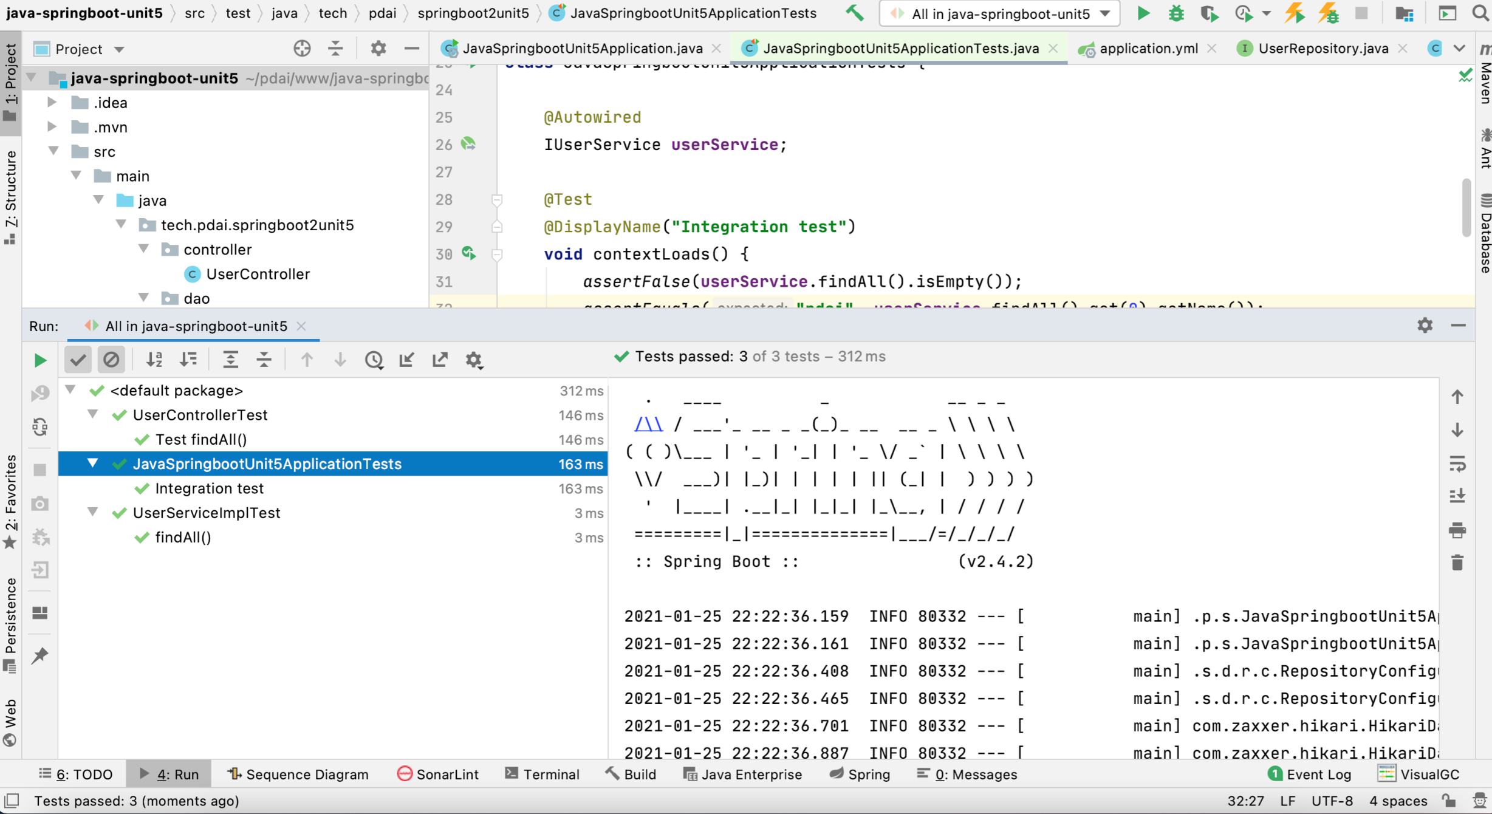Click the editor vertical scrollbar
Image resolution: width=1492 pixels, height=814 pixels.
coord(1466,207)
